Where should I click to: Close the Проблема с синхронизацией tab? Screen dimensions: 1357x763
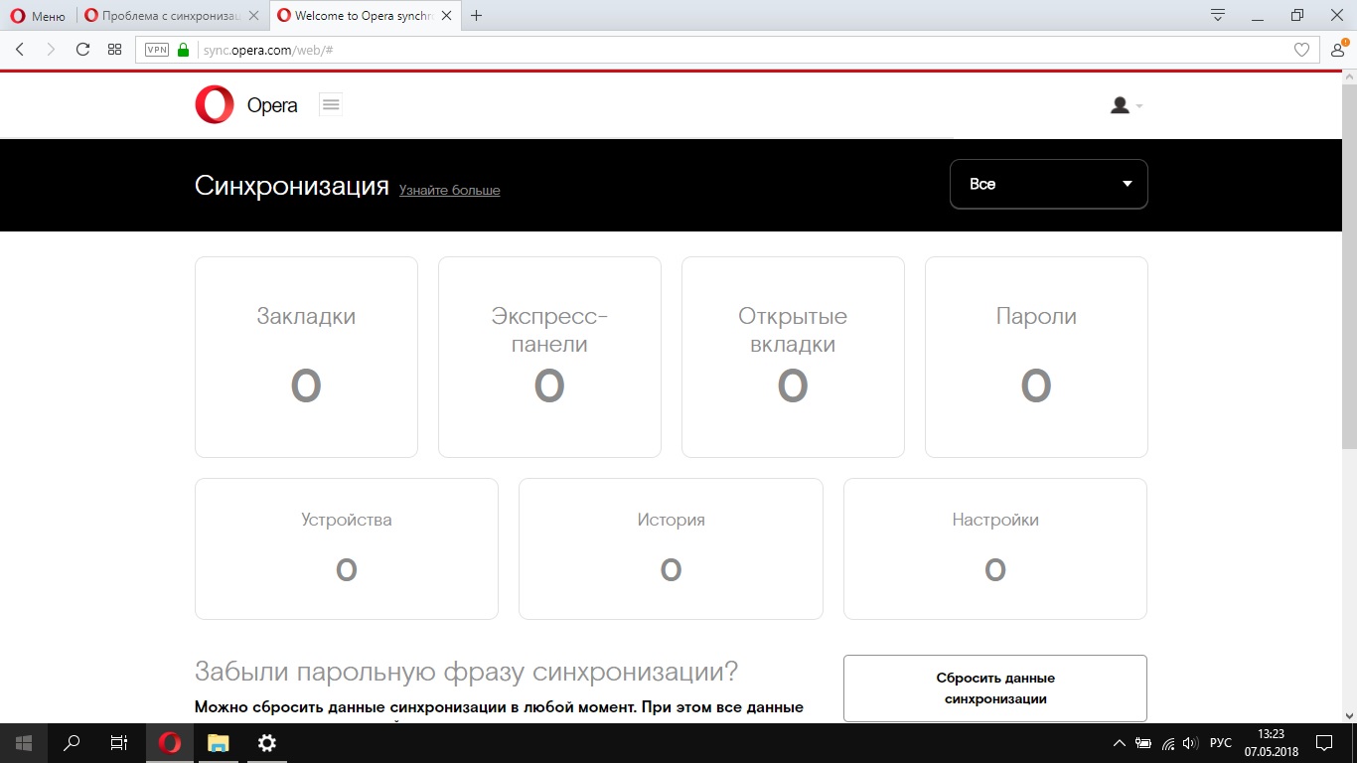tap(253, 16)
